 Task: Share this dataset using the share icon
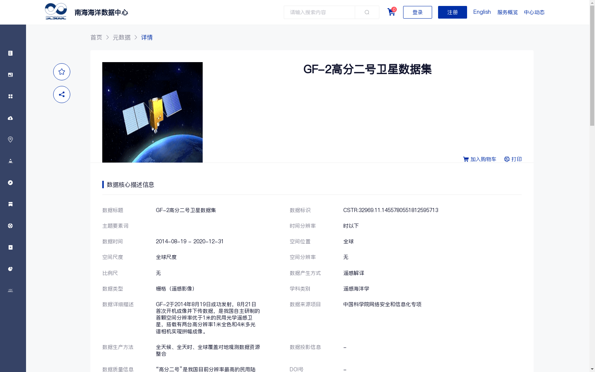pyautogui.click(x=62, y=94)
